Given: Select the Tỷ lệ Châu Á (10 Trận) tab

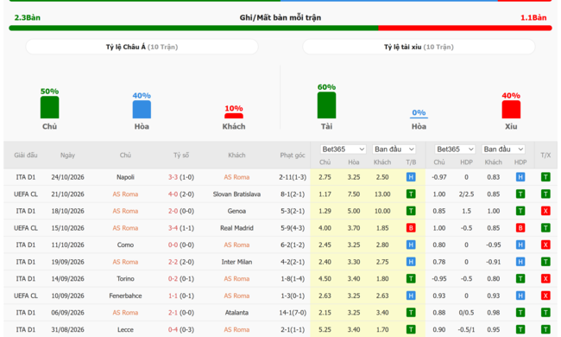Looking at the screenshot, I should pyautogui.click(x=142, y=47).
